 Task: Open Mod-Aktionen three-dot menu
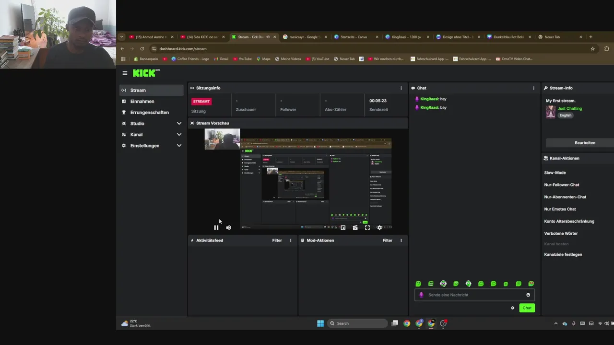point(401,241)
